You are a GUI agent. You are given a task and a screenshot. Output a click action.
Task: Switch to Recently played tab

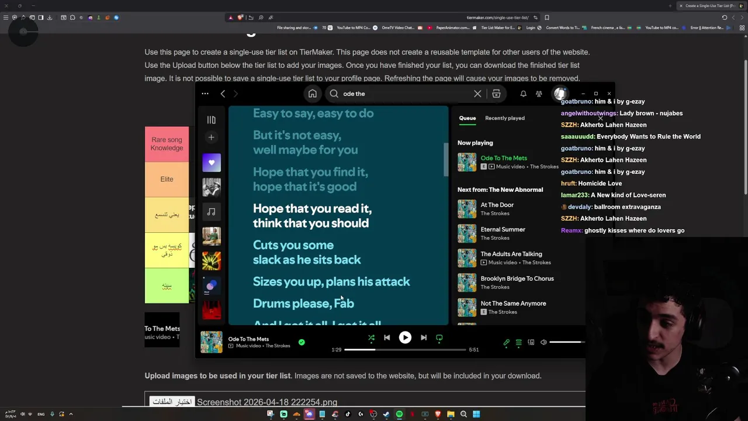coord(505,118)
